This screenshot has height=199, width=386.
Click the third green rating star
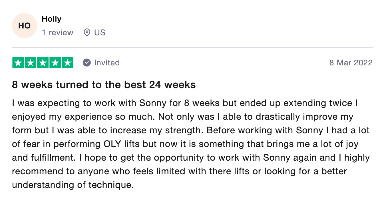tap(43, 63)
